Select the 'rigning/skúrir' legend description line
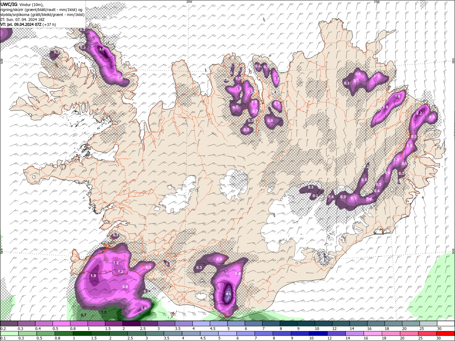Viewport: 455px width, 341px height. 42,10
